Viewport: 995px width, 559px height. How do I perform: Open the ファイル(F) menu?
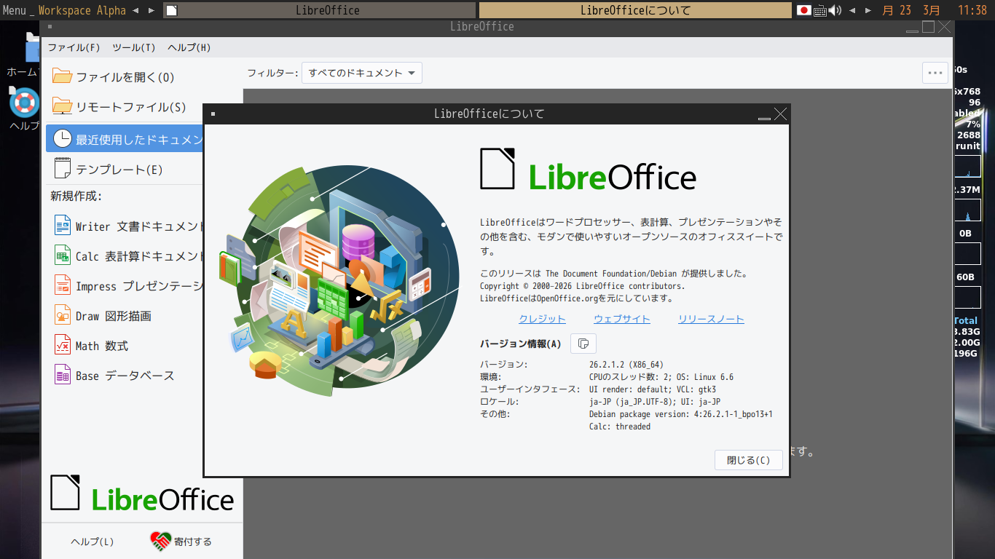click(74, 47)
